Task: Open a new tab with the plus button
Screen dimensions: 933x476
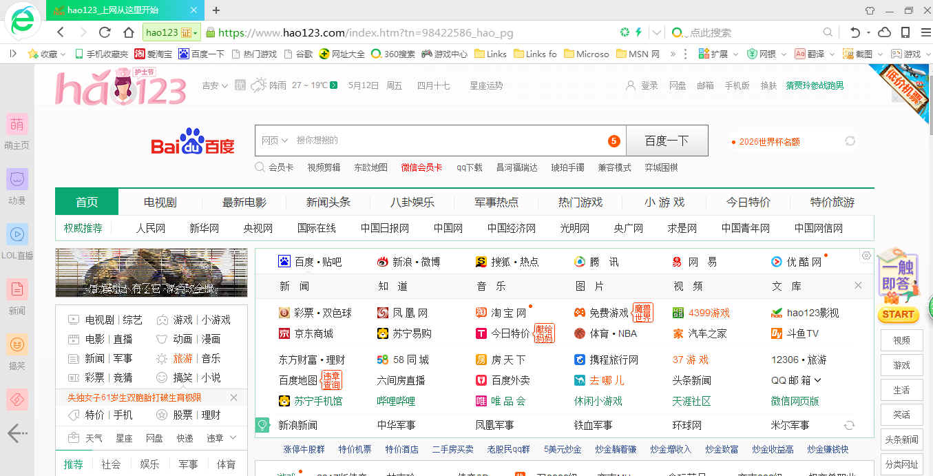Action: [216, 10]
